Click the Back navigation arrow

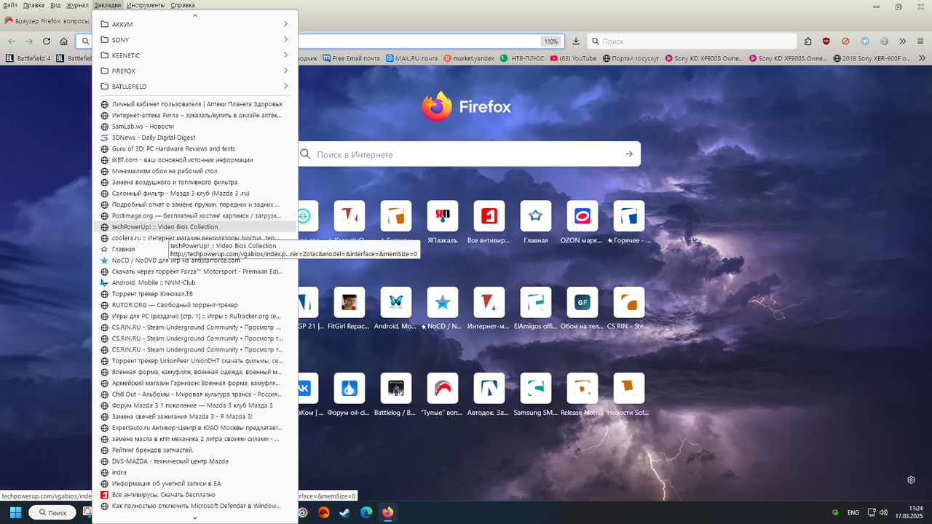(10, 41)
